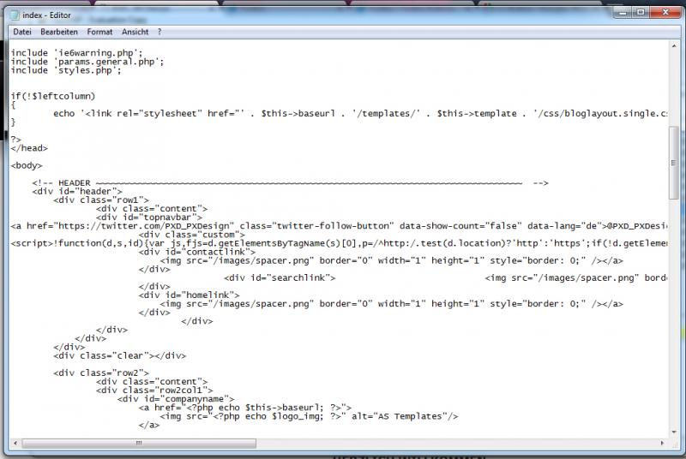The height and width of the screenshot is (459, 686).
Task: Open the Format menu
Action: pos(99,32)
